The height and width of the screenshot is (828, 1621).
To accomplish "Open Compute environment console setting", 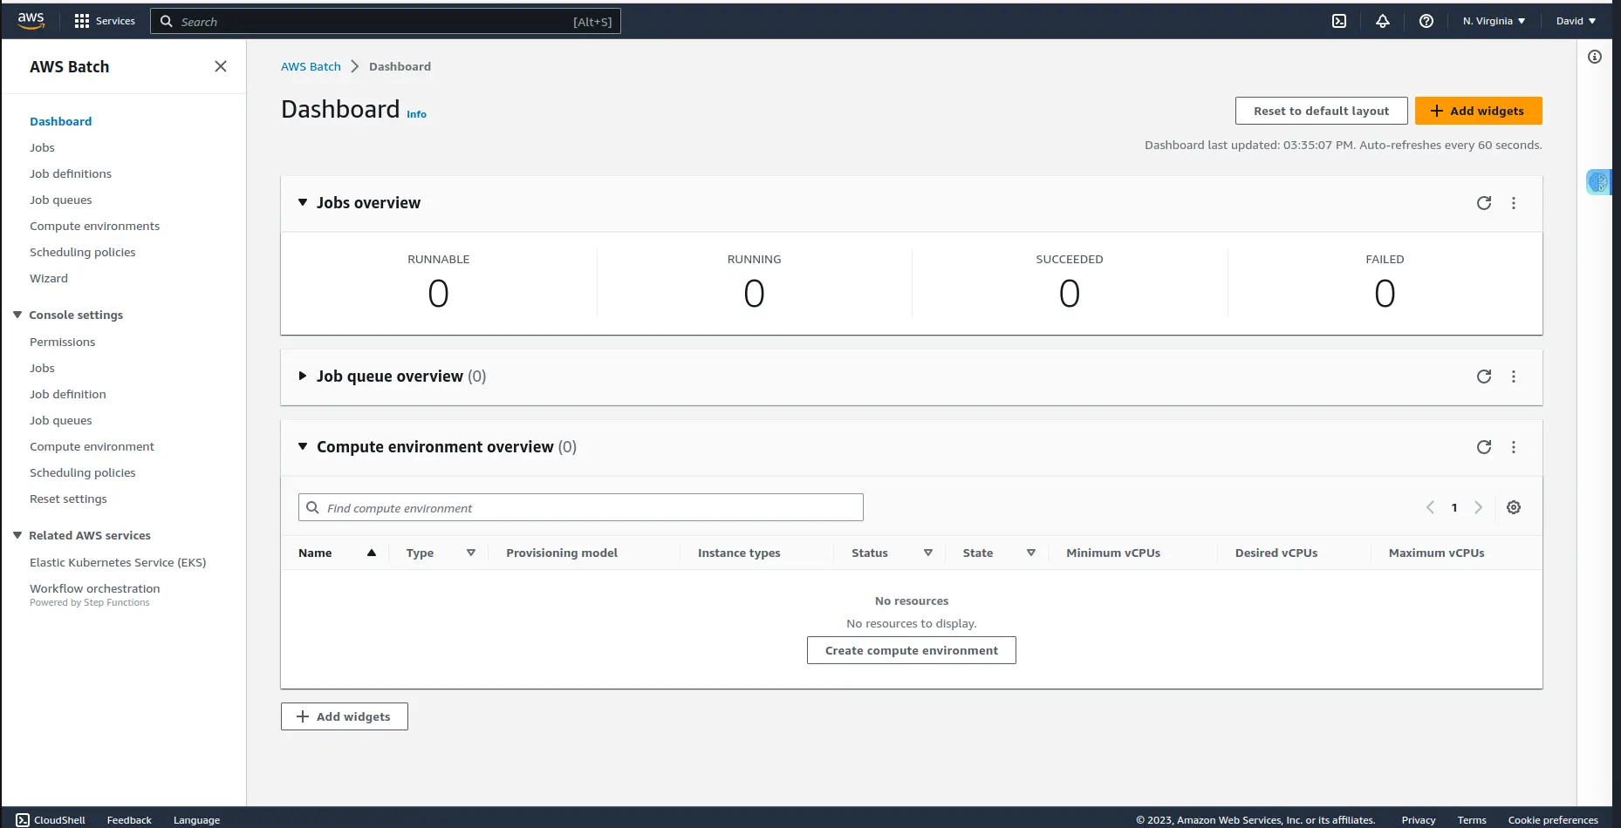I will (x=92, y=446).
